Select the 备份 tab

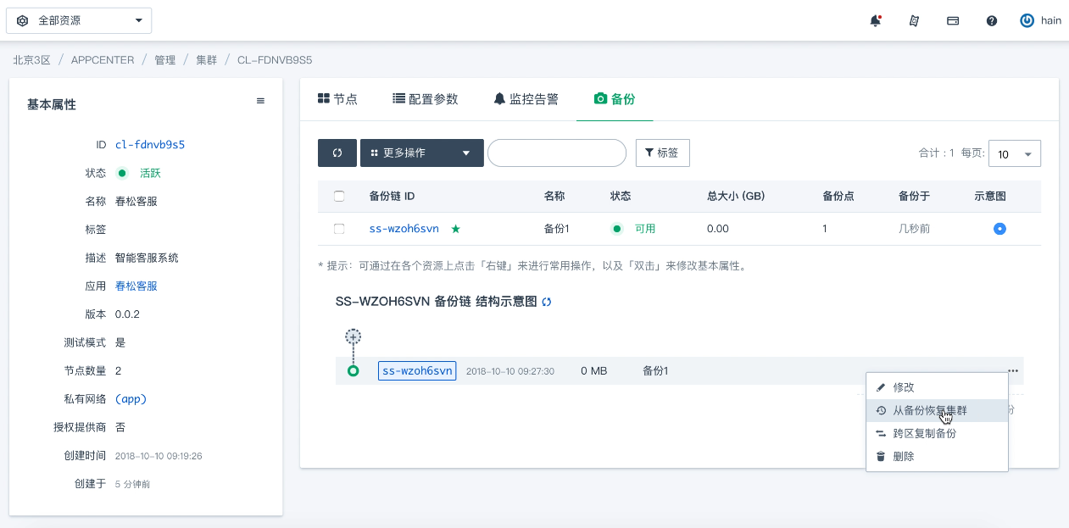coord(615,99)
